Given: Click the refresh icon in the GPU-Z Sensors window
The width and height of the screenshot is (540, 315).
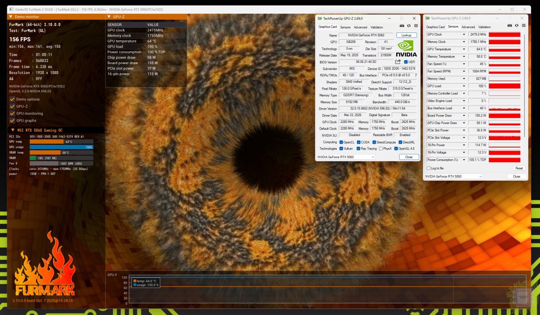Looking at the screenshot, I should pyautogui.click(x=517, y=26).
